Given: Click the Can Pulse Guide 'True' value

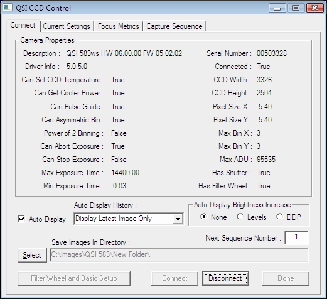Looking at the screenshot, I should point(118,107).
